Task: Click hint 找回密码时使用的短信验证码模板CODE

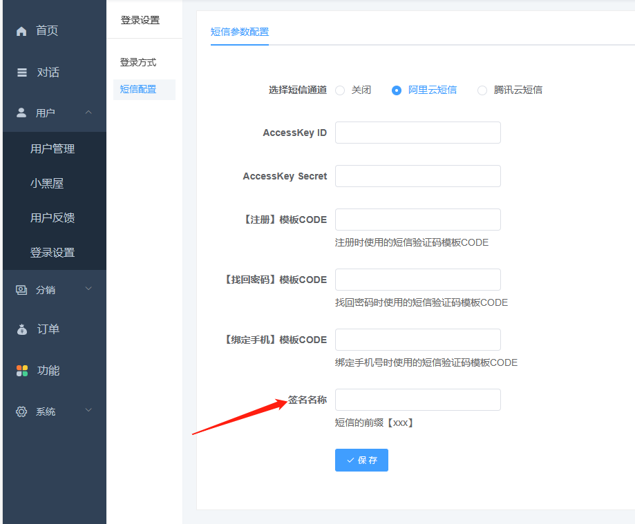Action: click(421, 302)
